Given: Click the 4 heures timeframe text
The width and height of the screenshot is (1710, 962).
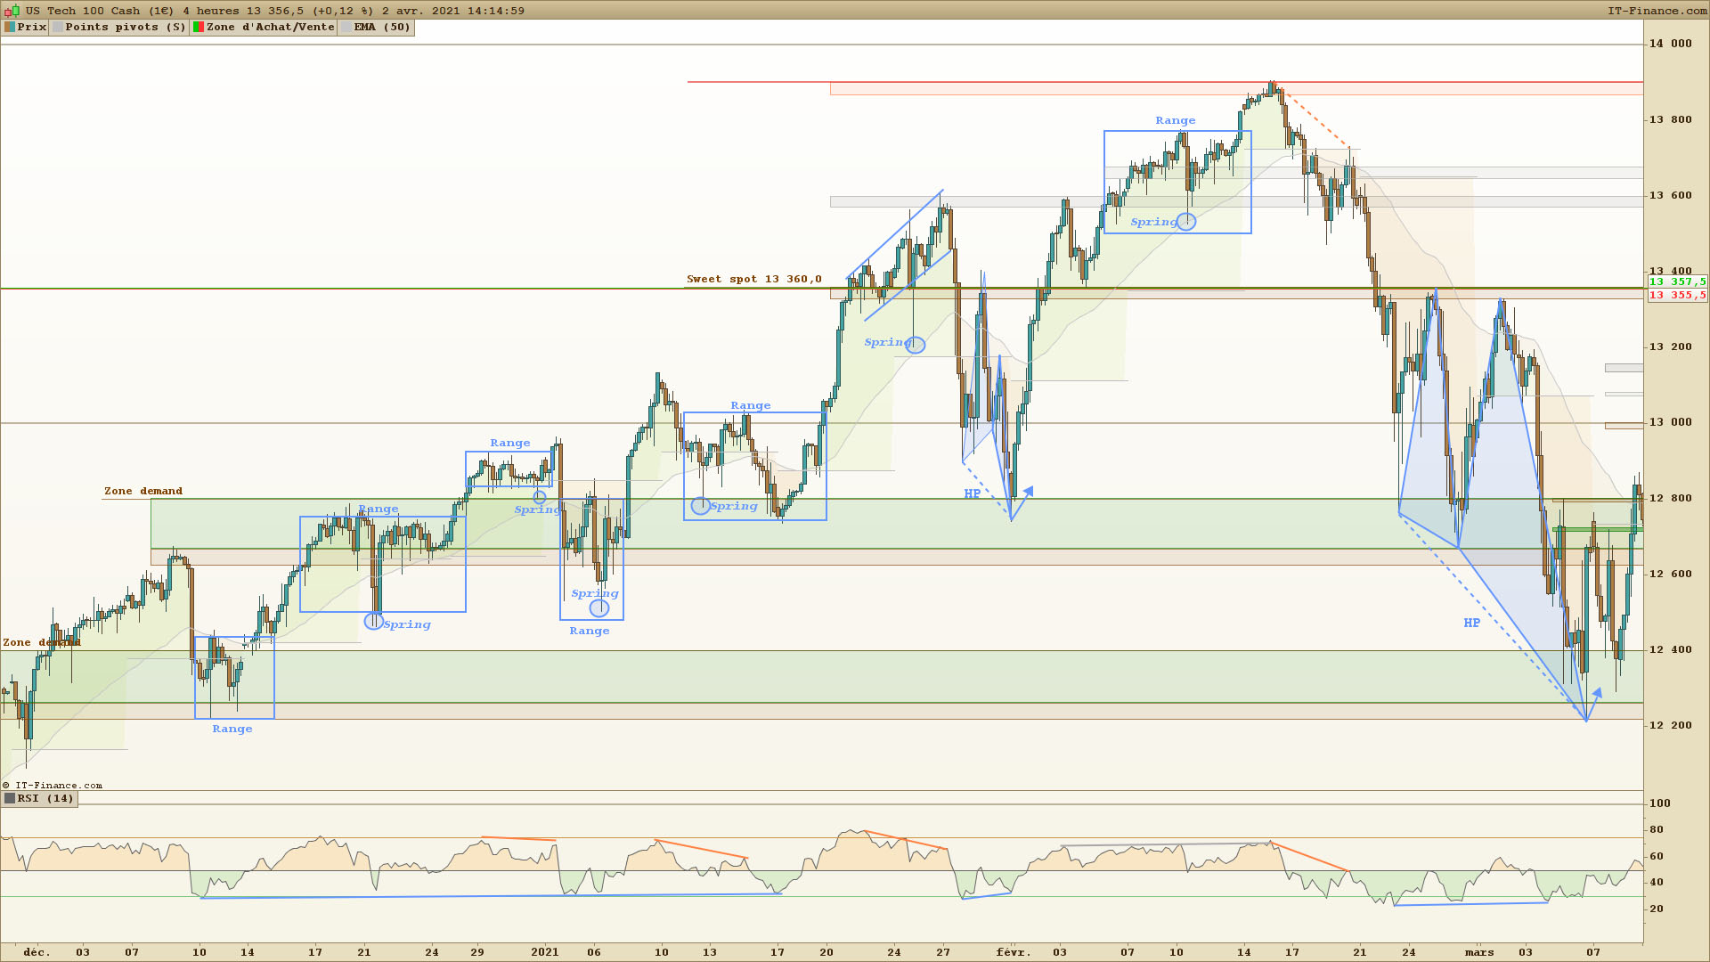Looking at the screenshot, I should tap(211, 11).
